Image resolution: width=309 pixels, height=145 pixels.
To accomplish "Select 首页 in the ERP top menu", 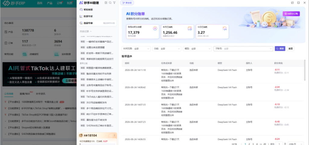I will (x=40, y=3).
